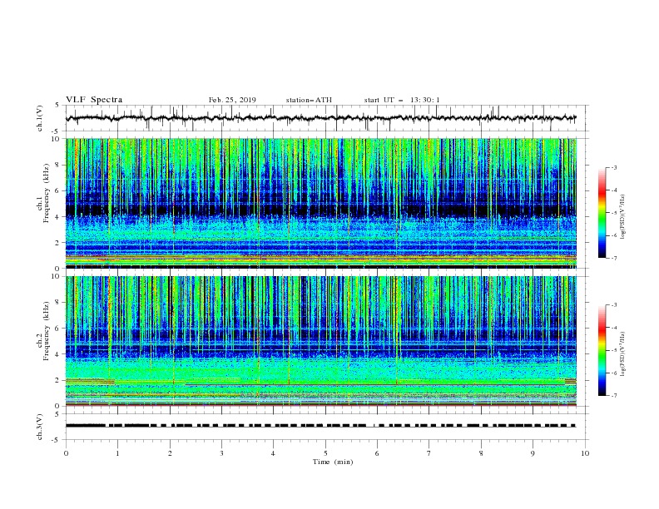
Task: Click the date "Feb. 25, 2019"
Action: coord(232,100)
